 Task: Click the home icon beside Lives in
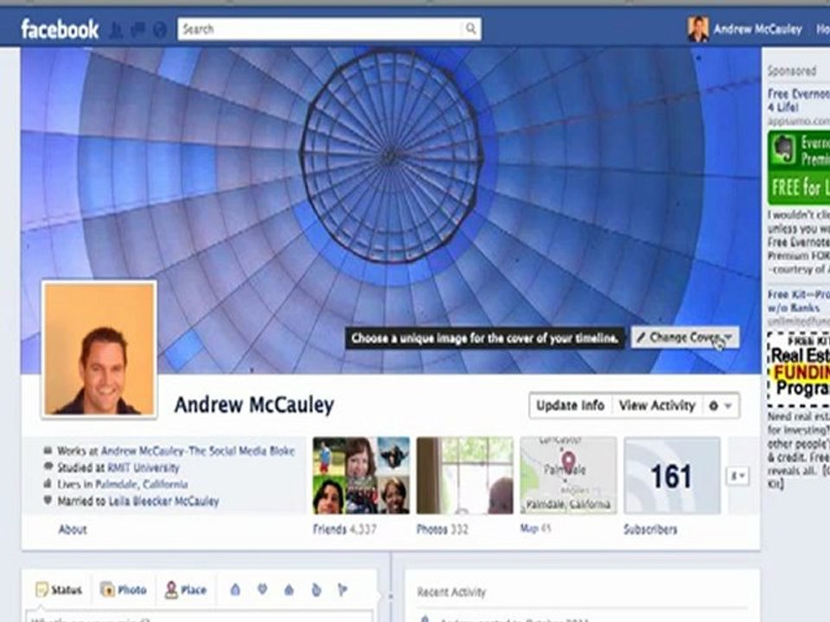pyautogui.click(x=48, y=484)
